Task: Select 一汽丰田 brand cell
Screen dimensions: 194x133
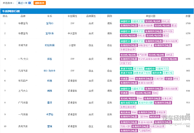Action: point(23,115)
